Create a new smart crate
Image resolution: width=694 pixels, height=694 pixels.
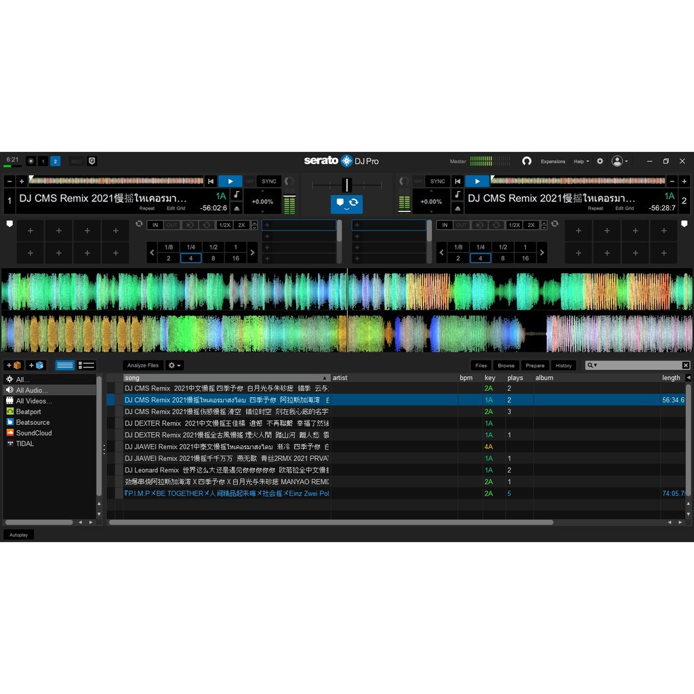[x=37, y=365]
